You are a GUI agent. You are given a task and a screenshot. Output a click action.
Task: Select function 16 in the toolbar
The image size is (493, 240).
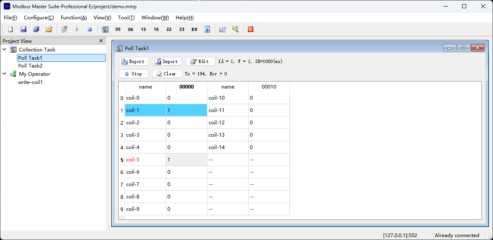coord(156,29)
